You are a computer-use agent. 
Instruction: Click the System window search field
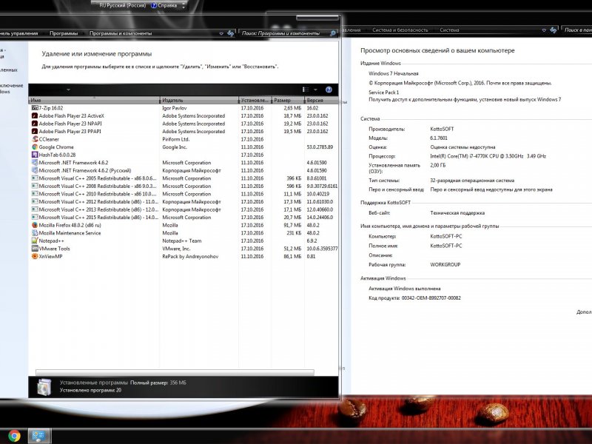(577, 30)
